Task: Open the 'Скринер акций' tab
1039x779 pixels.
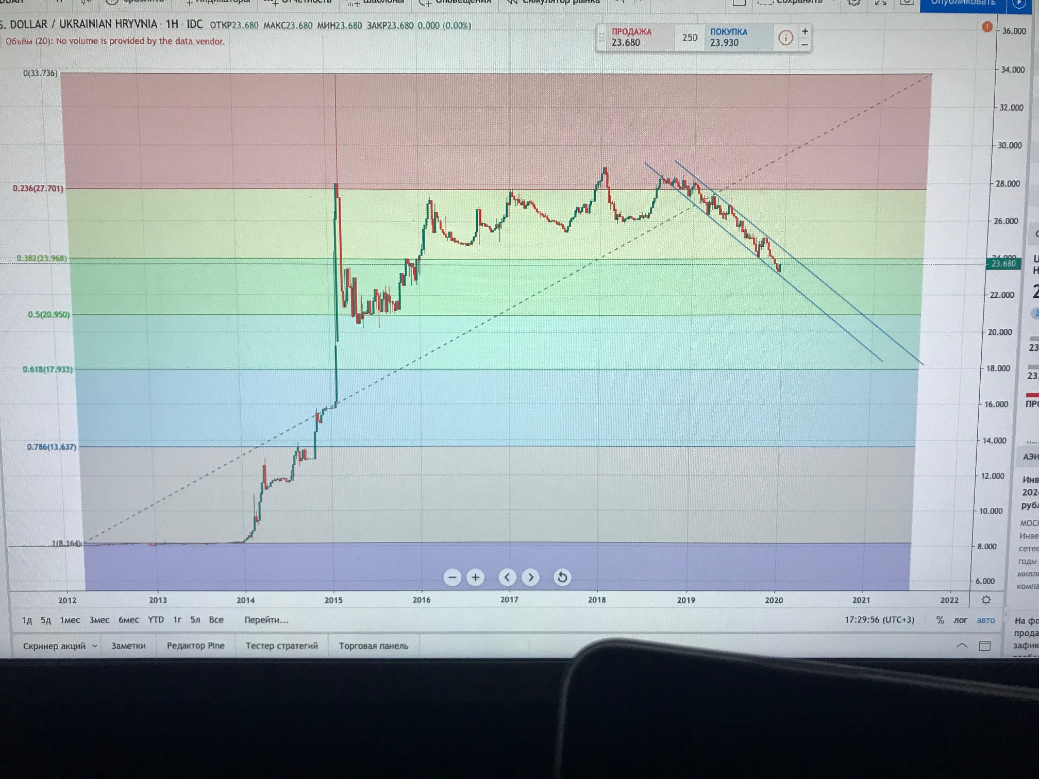Action: coord(54,646)
